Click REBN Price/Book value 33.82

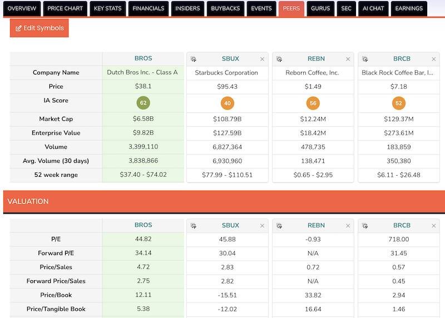pos(313,295)
